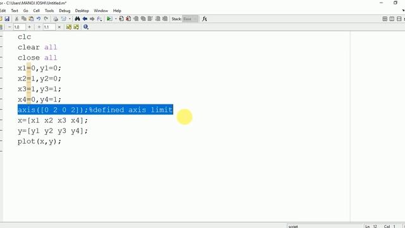Clear all breakpoints with the red X icon
Image resolution: width=405 pixels, height=228 pixels.
128,19
